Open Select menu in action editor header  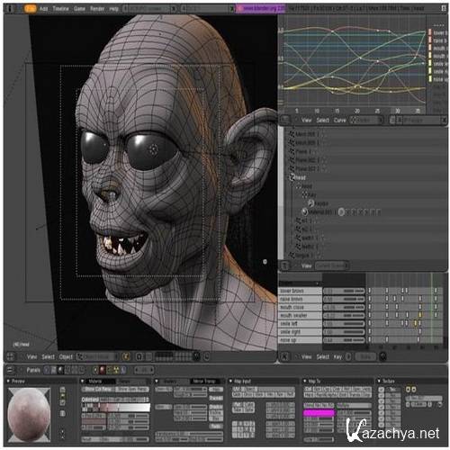tap(323, 356)
